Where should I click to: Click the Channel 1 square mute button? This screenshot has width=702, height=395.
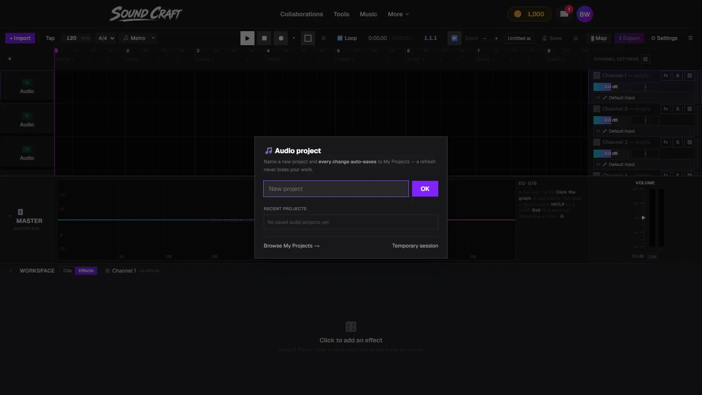(690, 75)
